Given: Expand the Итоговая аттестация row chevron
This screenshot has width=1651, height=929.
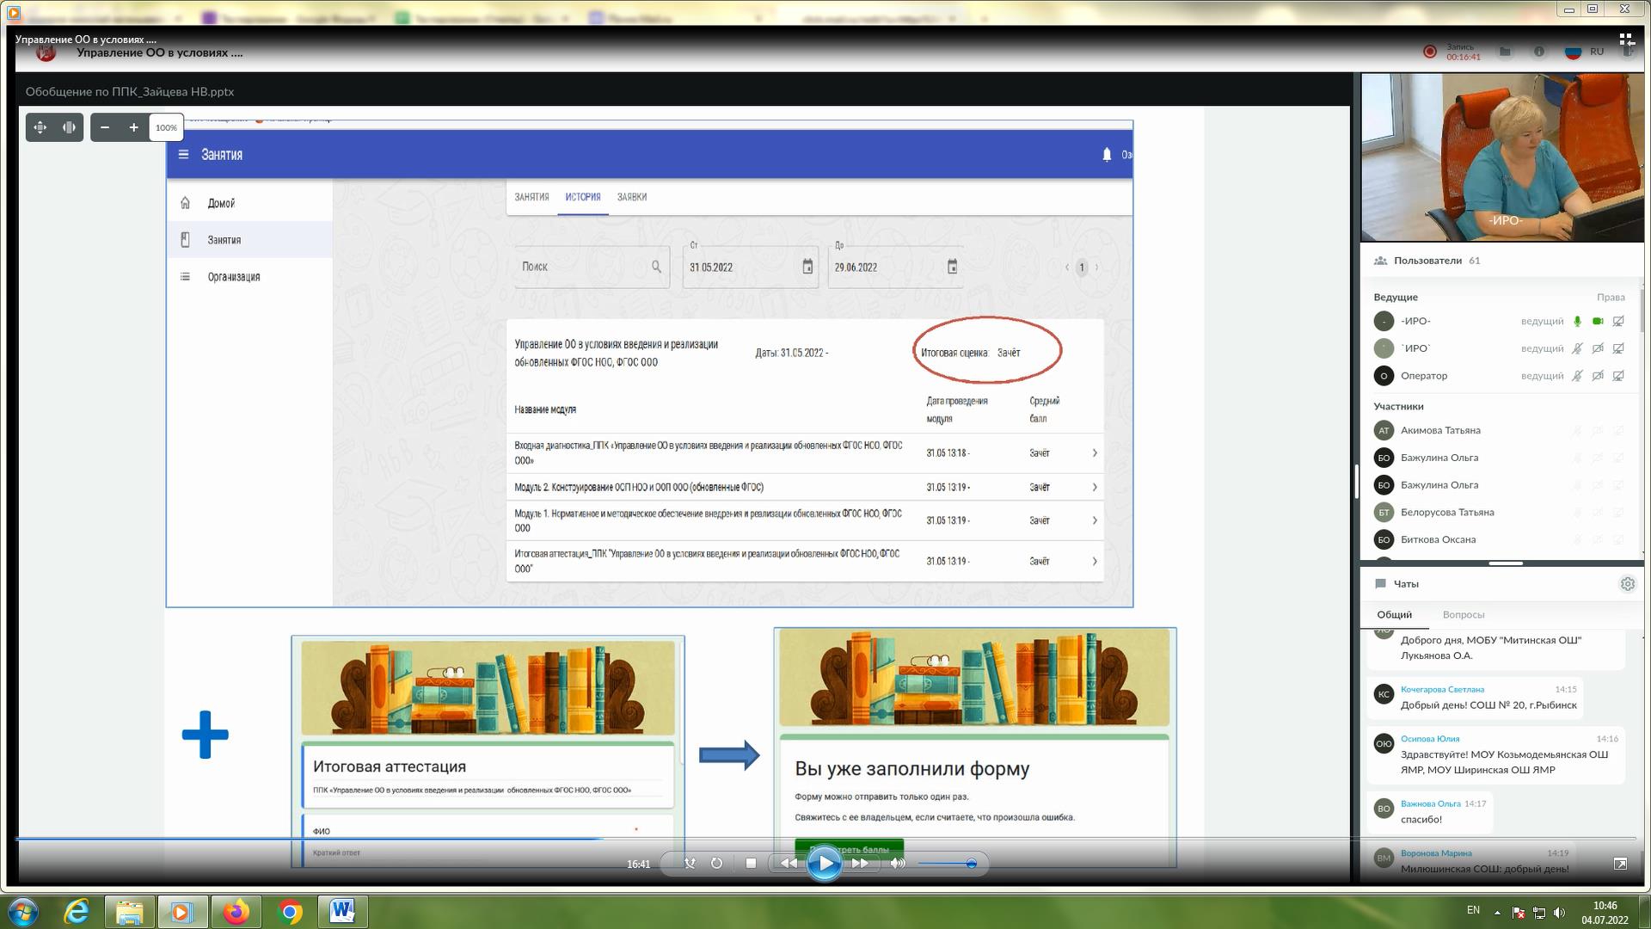Looking at the screenshot, I should click(x=1095, y=561).
